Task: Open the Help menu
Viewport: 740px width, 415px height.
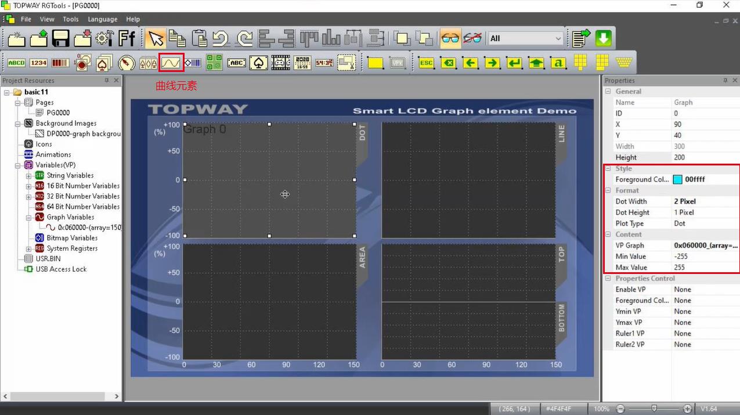Action: coord(133,19)
